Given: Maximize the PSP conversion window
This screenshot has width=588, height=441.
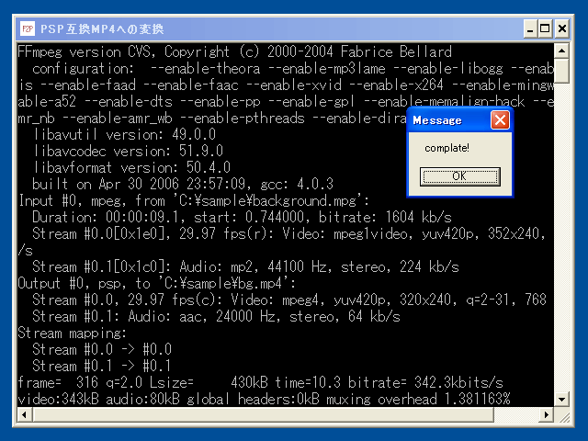Looking at the screenshot, I should (x=545, y=28).
